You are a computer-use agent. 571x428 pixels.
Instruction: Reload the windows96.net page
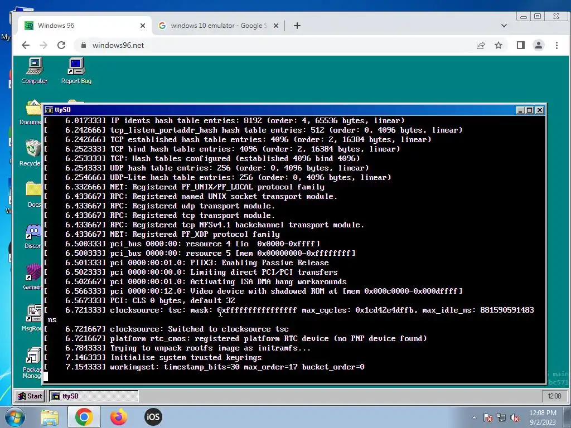(x=61, y=45)
